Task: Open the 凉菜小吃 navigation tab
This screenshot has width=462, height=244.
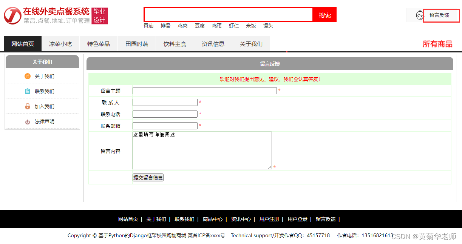Action: pyautogui.click(x=60, y=44)
